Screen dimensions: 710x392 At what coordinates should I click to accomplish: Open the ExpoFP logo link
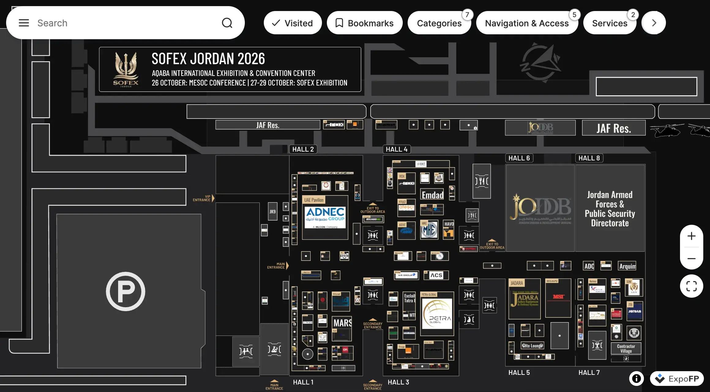coord(677,379)
